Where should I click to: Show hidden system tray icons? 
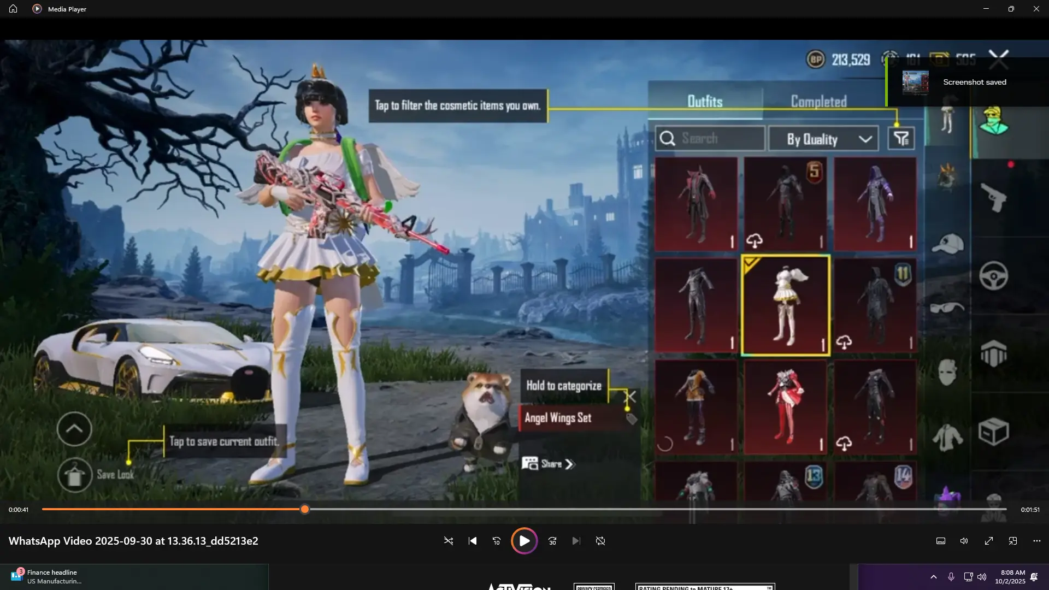point(934,577)
